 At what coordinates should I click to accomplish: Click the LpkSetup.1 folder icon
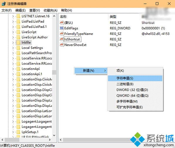point(18,132)
